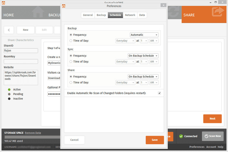
Task: Select Sync Time of Day radio button
Action: 71,62
